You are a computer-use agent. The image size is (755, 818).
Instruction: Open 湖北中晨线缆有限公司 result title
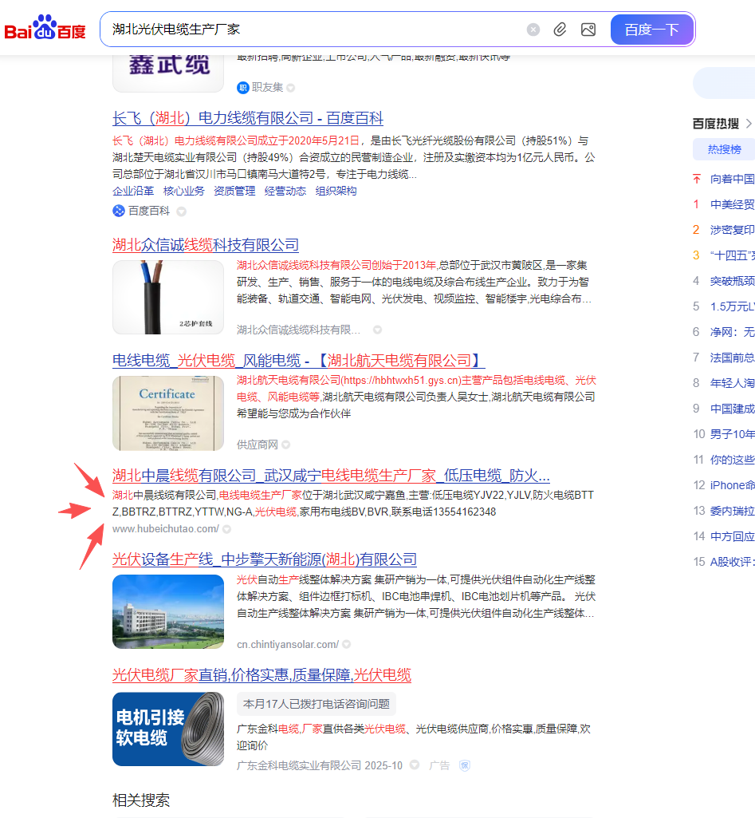click(331, 476)
